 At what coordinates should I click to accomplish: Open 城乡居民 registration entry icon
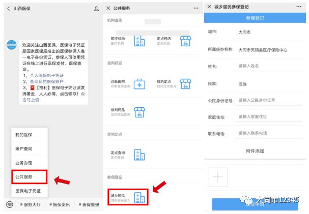(x=139, y=198)
